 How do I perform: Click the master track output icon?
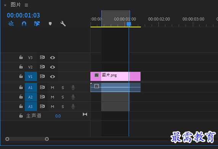point(85,114)
